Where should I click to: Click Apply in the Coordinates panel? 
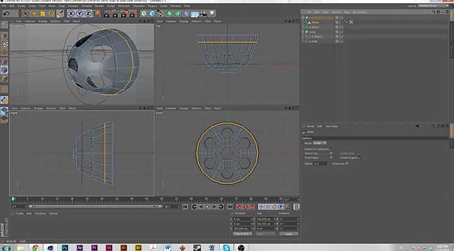pyautogui.click(x=289, y=234)
